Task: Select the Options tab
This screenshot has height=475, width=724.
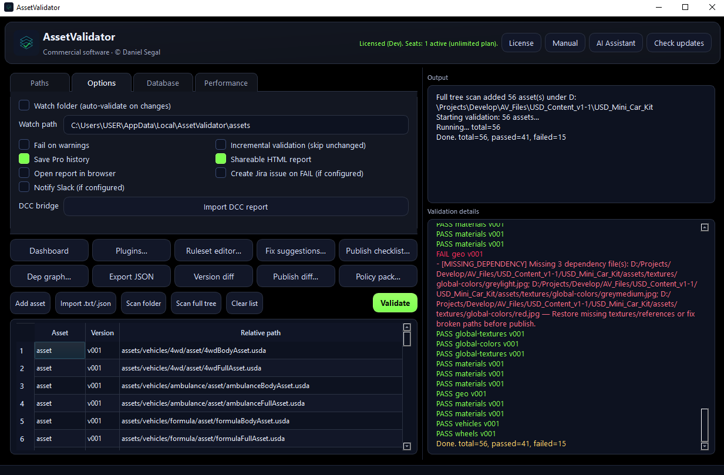Action: [102, 83]
